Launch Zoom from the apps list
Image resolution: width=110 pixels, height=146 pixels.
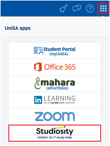pos(55,117)
